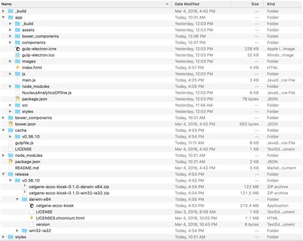Click the gulpfile.js file icon
Image resolution: width=303 pixels, height=241 pixels.
click(11, 143)
